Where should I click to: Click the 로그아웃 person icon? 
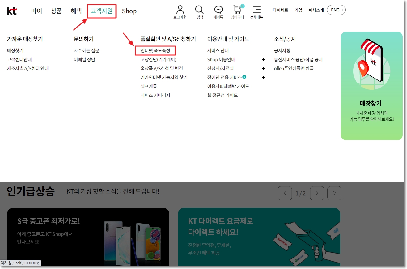[180, 10]
